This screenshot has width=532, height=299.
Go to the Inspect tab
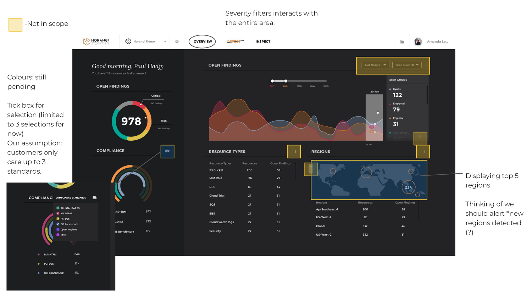tap(263, 41)
